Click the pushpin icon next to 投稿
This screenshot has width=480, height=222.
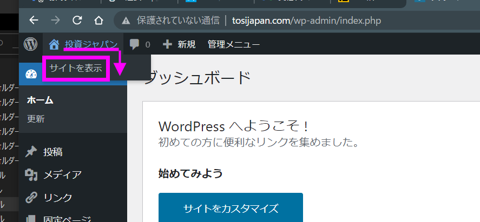(31, 152)
